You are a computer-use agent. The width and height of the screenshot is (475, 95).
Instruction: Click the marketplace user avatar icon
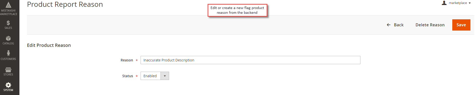tap(444, 3)
